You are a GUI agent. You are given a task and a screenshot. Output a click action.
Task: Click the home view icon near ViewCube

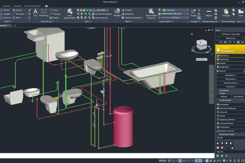coord(192,34)
